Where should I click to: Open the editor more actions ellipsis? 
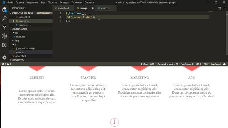pyautogui.click(x=225, y=8)
